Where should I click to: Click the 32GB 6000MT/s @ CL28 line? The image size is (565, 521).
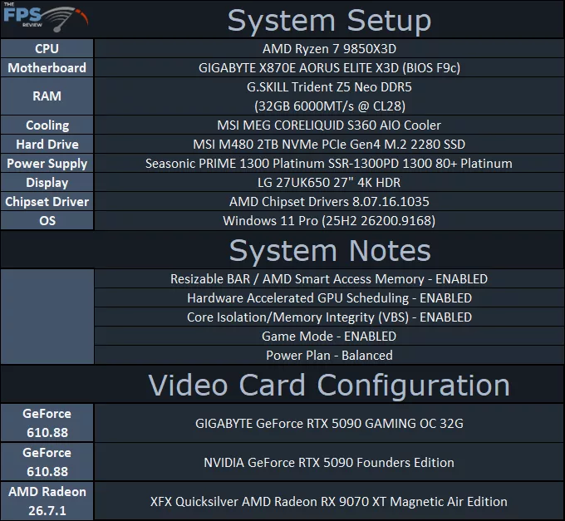(329, 106)
